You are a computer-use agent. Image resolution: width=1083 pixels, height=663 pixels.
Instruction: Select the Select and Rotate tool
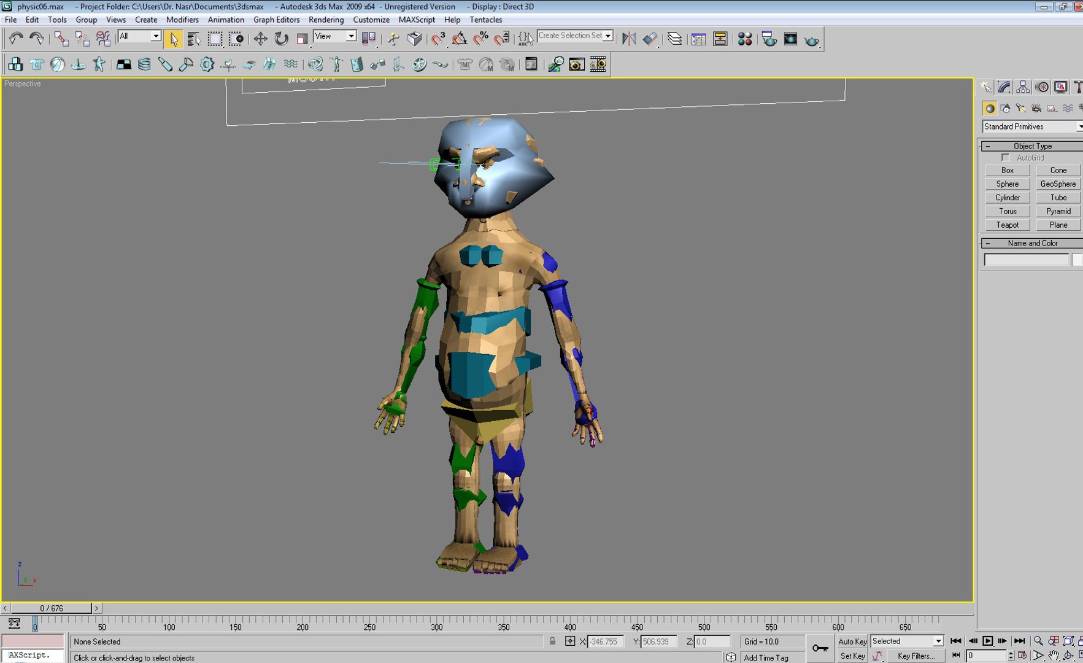[x=281, y=39]
